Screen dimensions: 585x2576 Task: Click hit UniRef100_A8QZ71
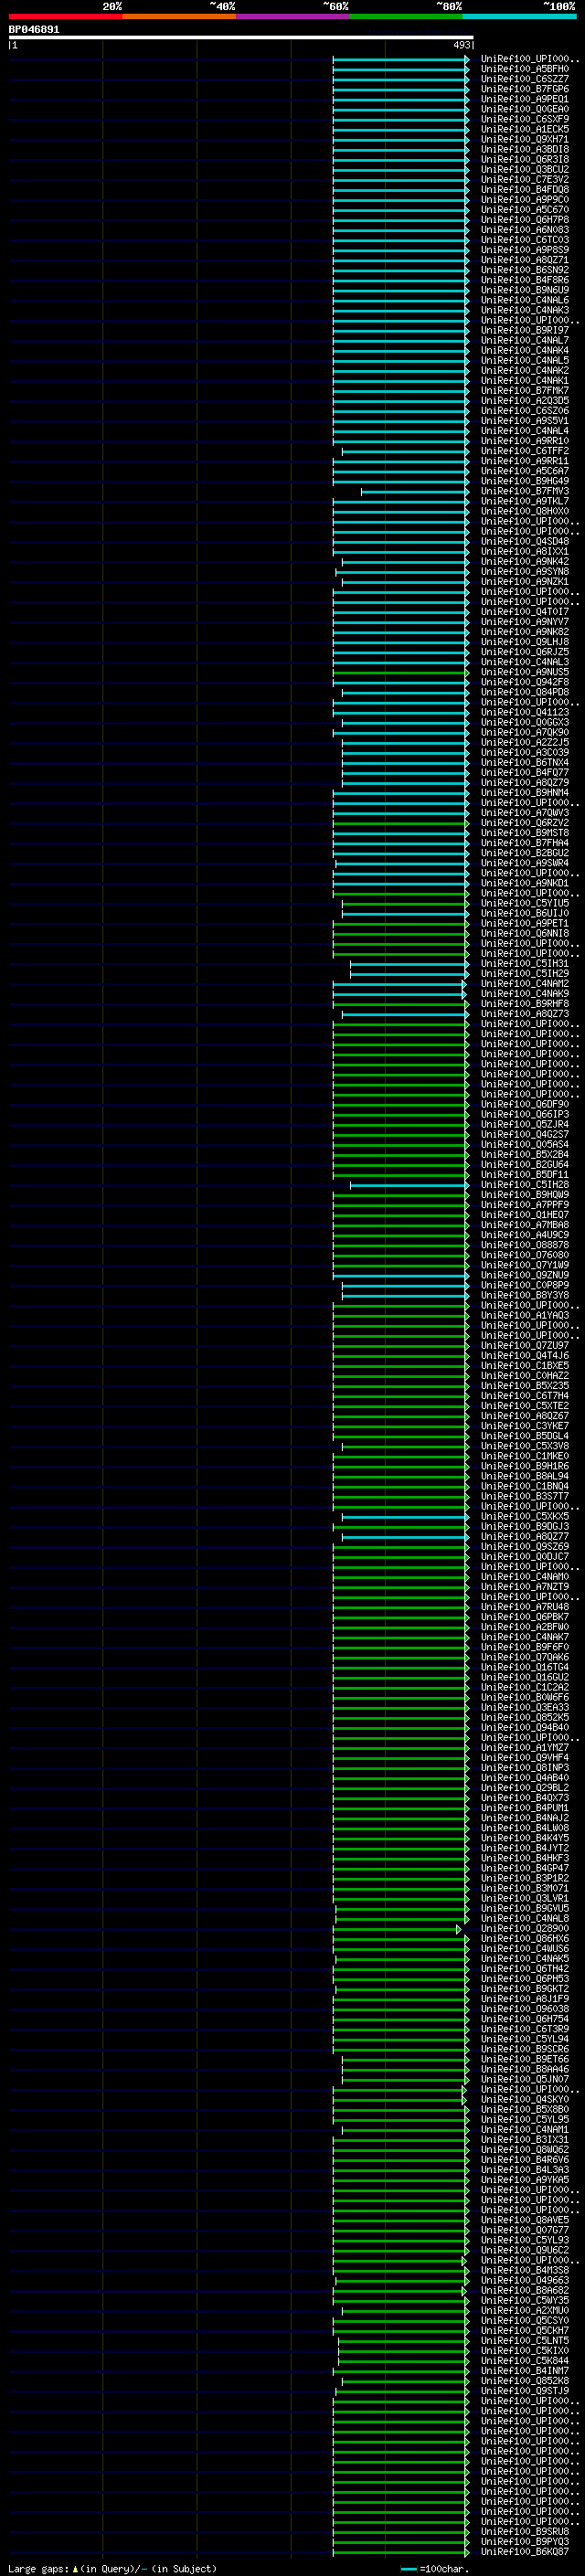[524, 260]
